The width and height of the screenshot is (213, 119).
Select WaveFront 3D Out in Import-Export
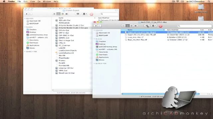point(67,73)
